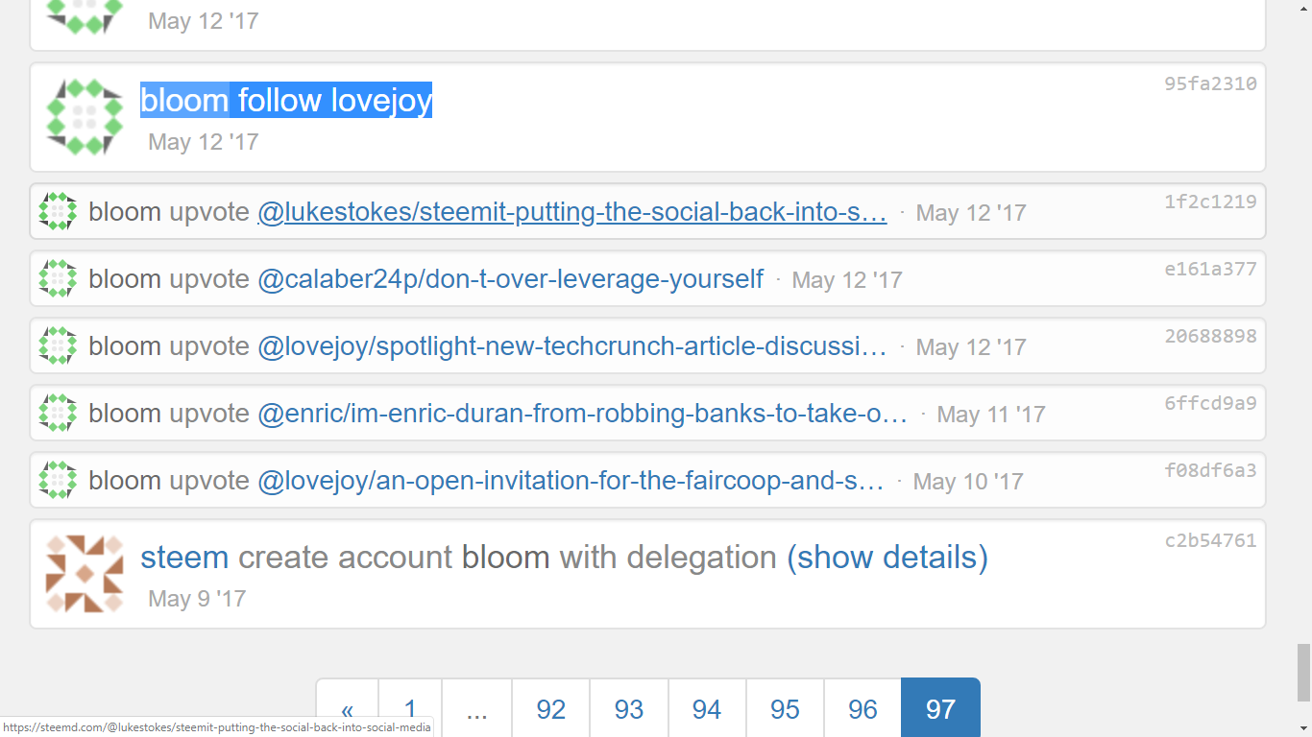This screenshot has height=737, width=1312.
Task: Click the previous page « button
Action: (x=347, y=709)
